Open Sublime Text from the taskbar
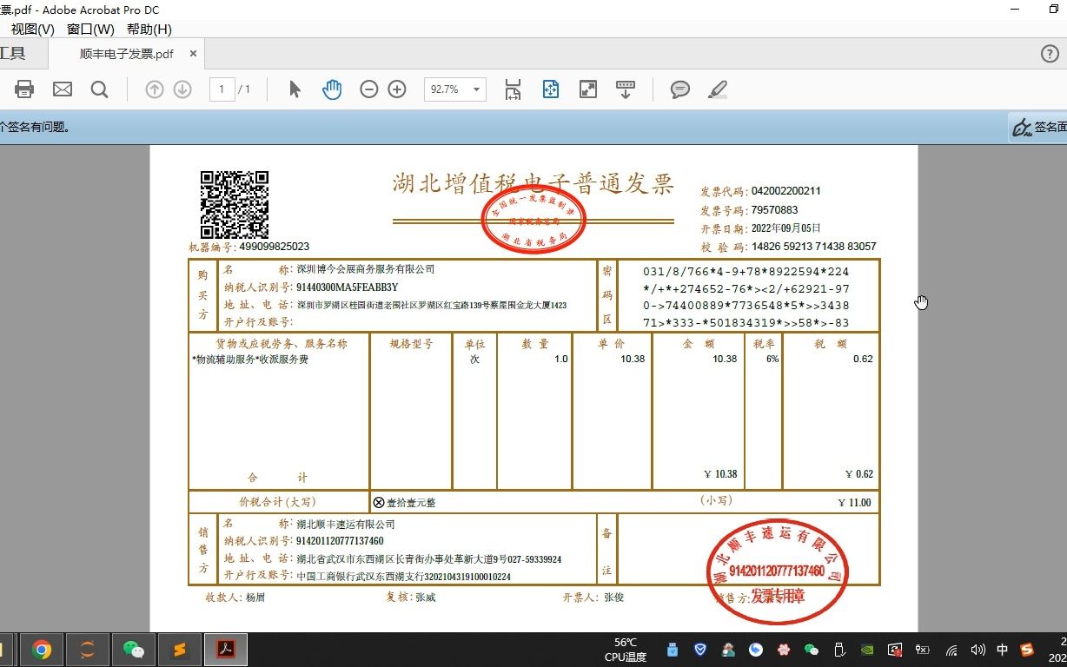 pos(179,650)
